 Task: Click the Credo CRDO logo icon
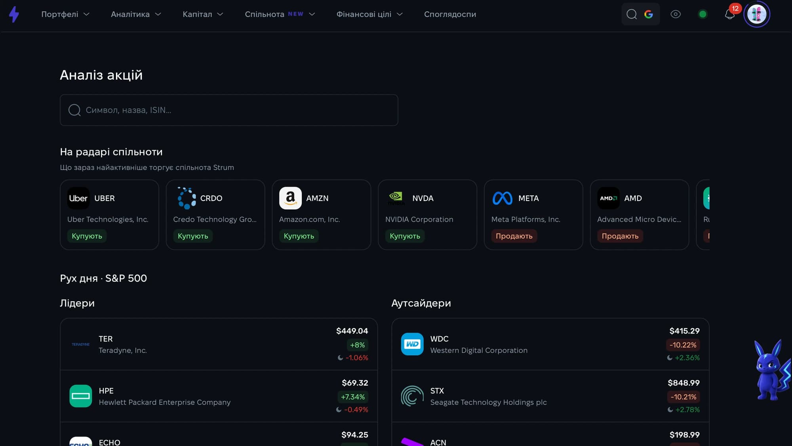(187, 198)
